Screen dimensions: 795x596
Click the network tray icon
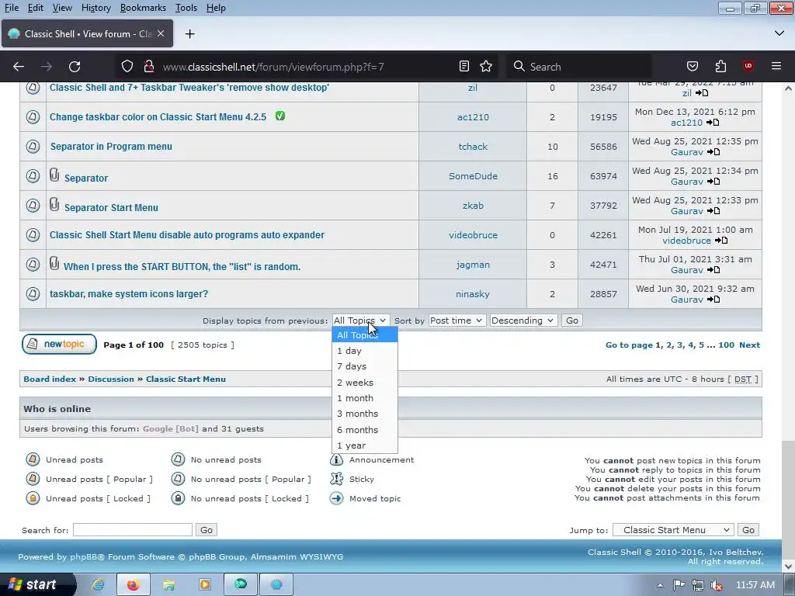click(698, 585)
